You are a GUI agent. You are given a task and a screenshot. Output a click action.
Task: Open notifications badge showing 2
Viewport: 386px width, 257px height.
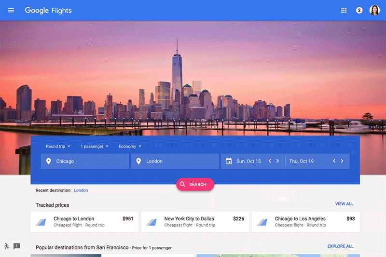[359, 10]
